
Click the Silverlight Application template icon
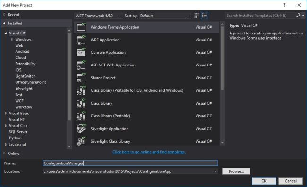tap(81, 129)
